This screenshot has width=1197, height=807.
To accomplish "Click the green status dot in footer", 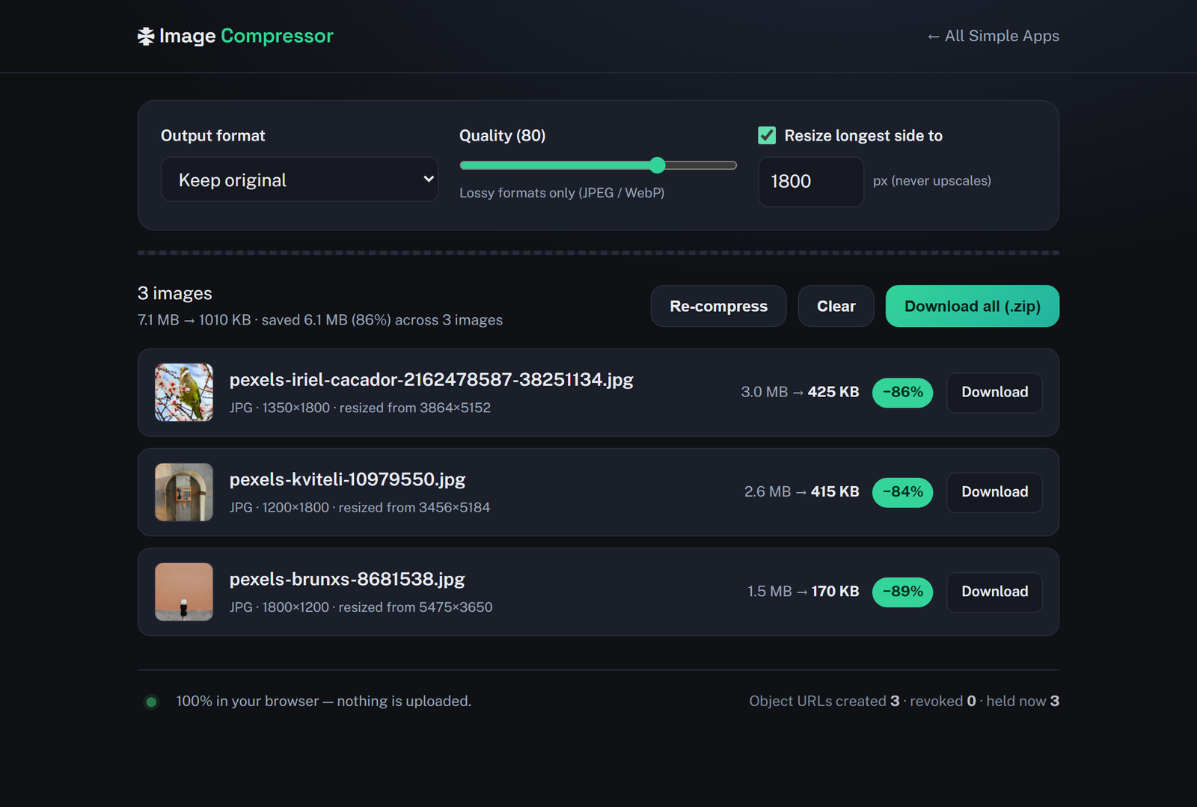I will (x=151, y=702).
